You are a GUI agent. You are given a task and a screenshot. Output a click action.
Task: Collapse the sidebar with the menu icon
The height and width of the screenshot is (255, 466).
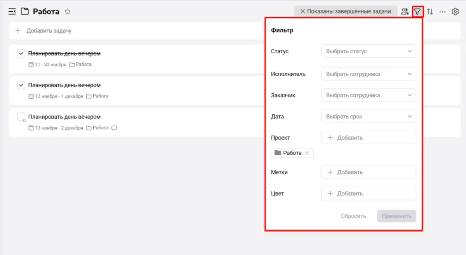(12, 12)
